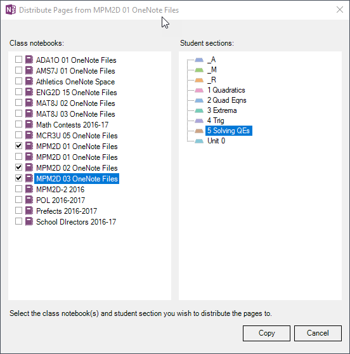The height and width of the screenshot is (354, 350).
Task: Select the _R student section label
Action: [212, 80]
